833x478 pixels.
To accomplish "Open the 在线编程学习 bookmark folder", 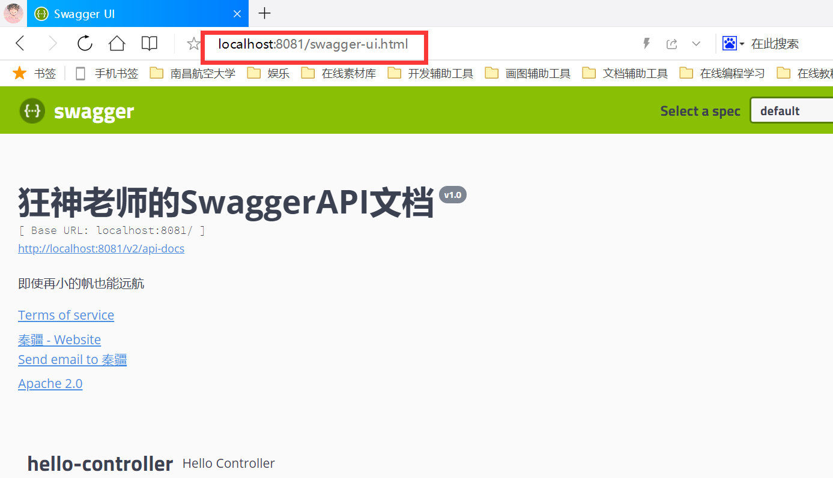I will click(722, 73).
